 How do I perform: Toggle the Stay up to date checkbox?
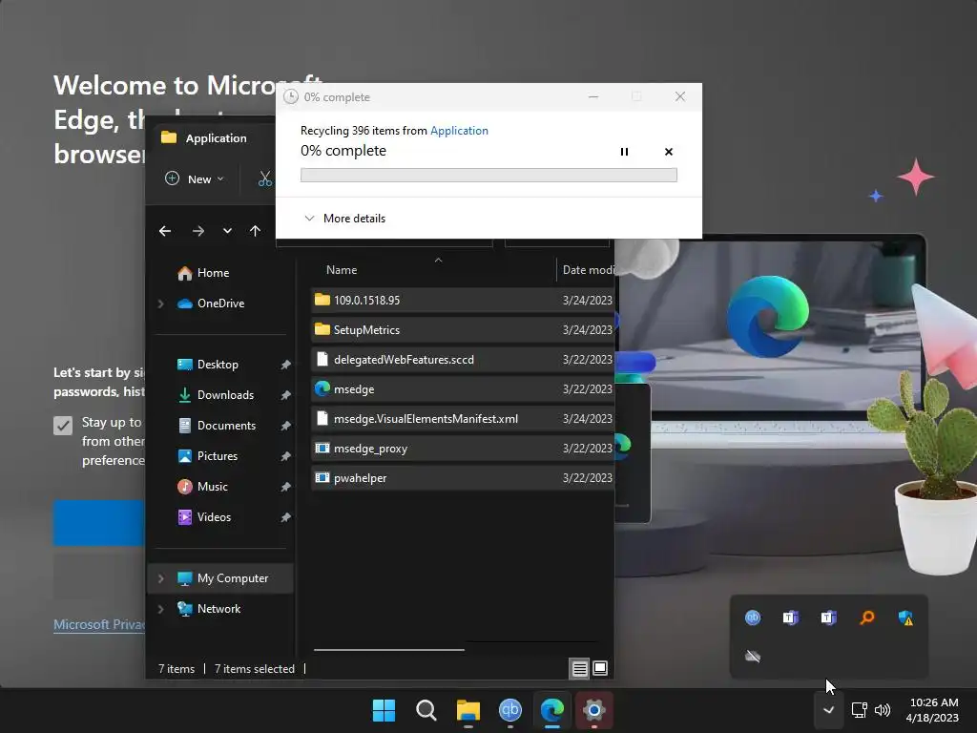pyautogui.click(x=63, y=426)
